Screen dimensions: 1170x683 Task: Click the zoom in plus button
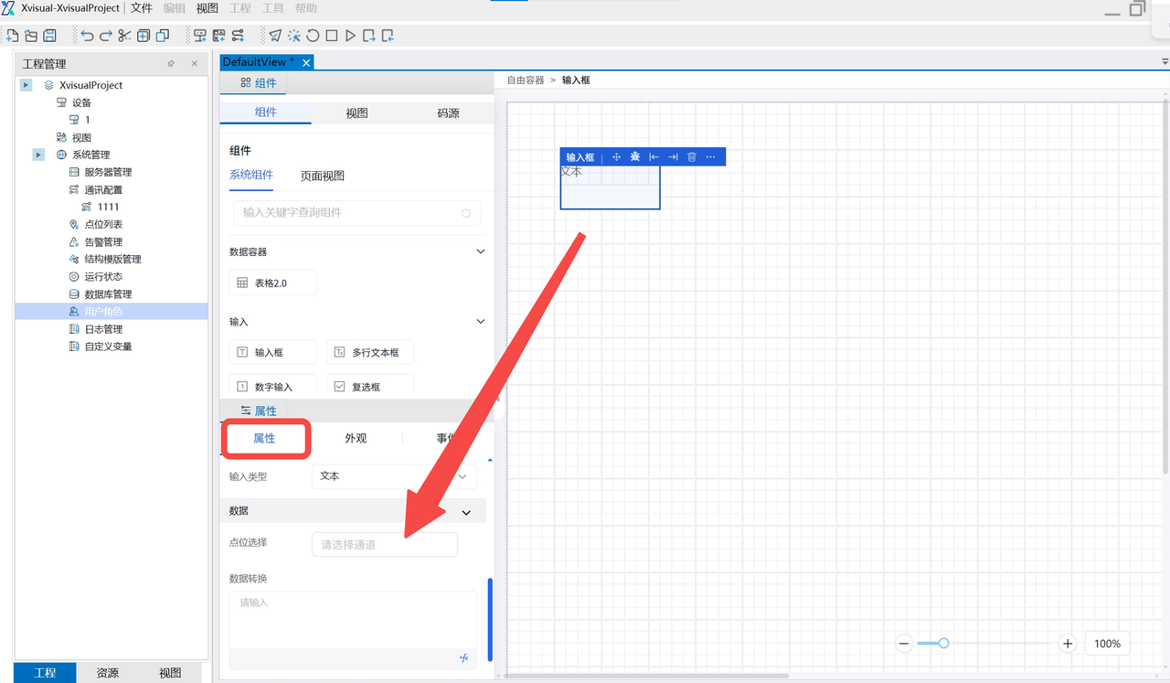[x=1068, y=644]
